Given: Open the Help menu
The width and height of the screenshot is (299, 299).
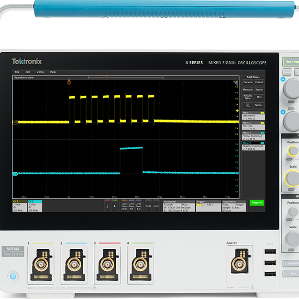Looking at the screenshot, I should (53, 72).
